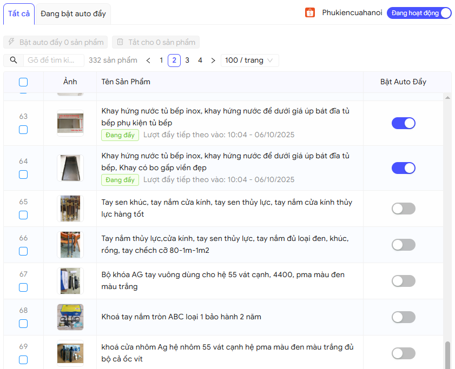455x369 pixels.
Task: Click the Shopee shop icon beside Phukiencuahanoi
Action: pos(310,13)
